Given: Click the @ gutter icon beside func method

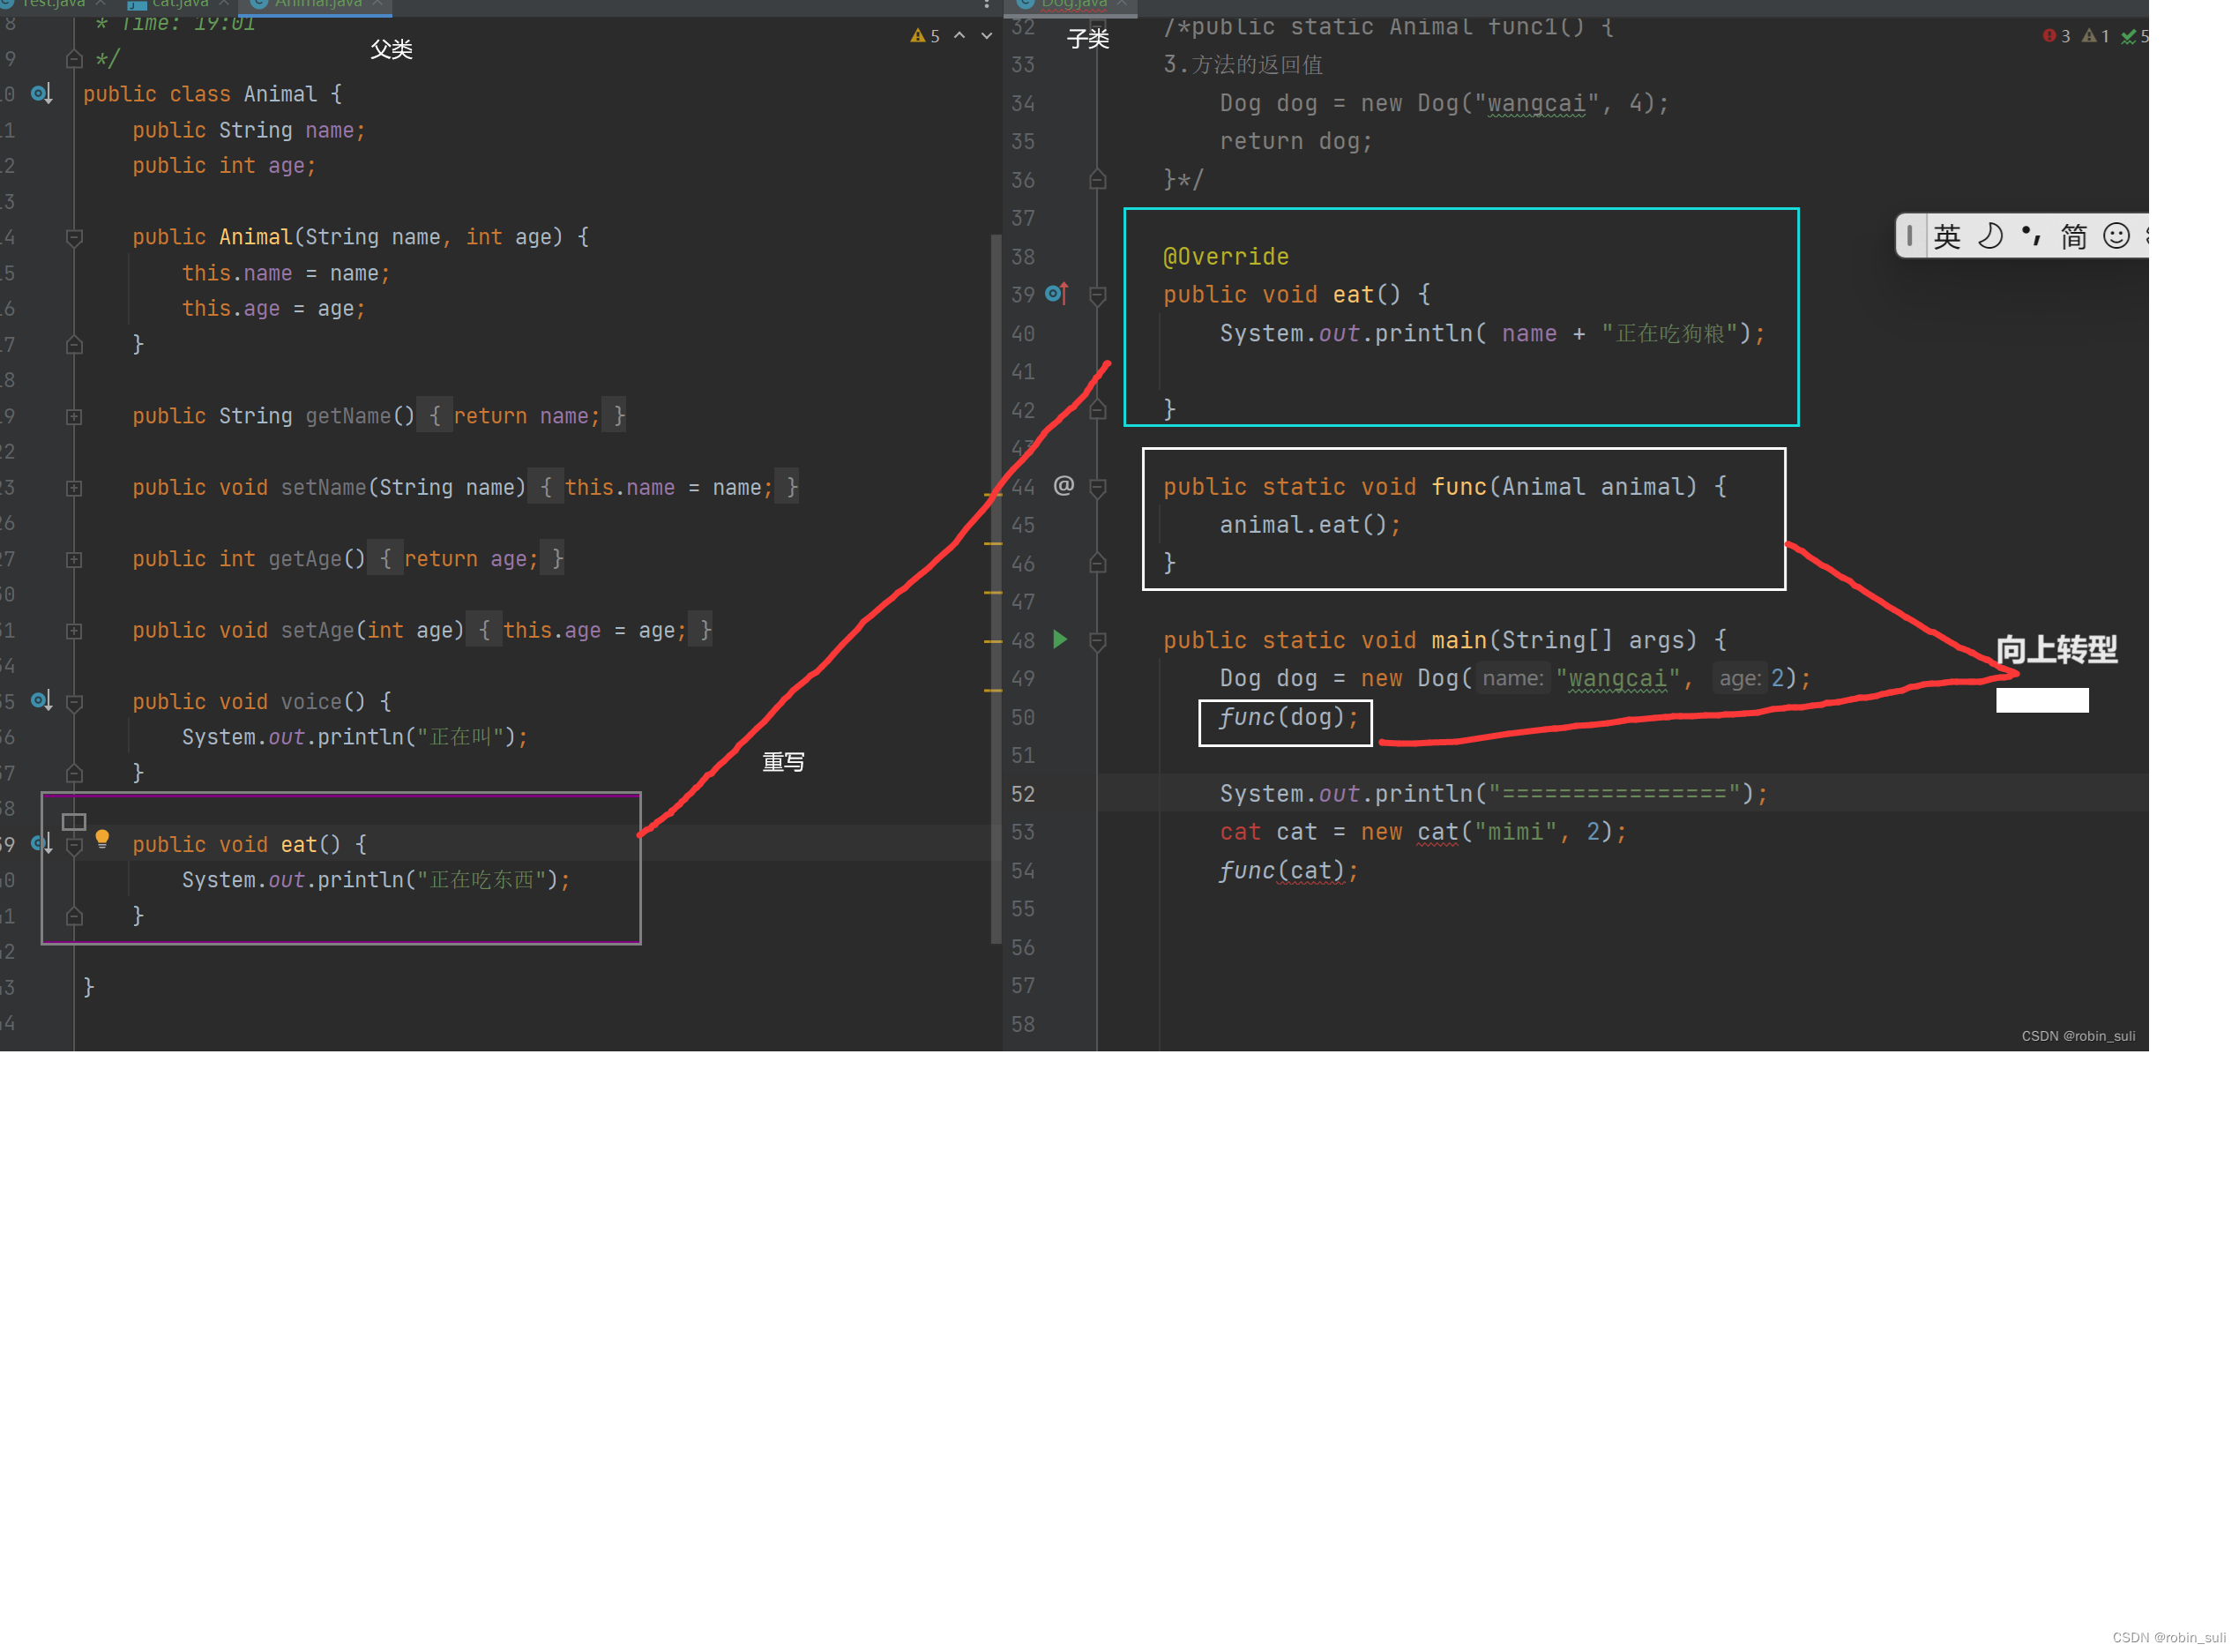Looking at the screenshot, I should click(x=1064, y=486).
